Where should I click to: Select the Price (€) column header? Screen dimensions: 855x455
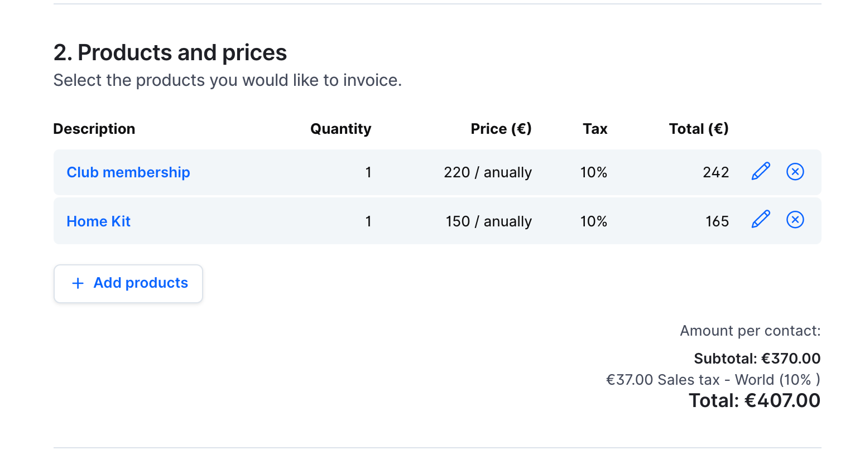tap(501, 129)
